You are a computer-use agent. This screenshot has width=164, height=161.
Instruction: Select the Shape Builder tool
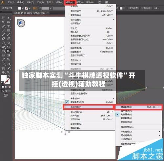pos(3,51)
